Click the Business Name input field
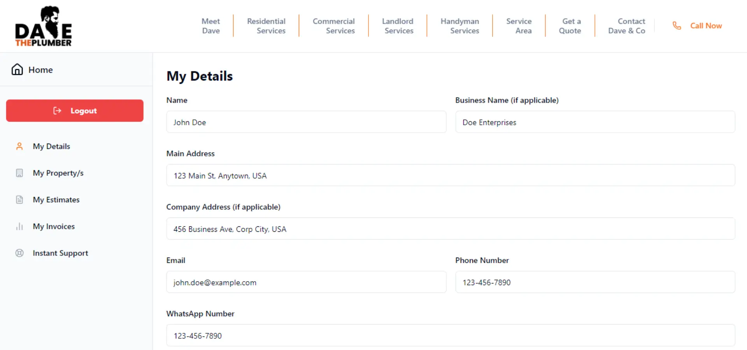 (x=595, y=122)
